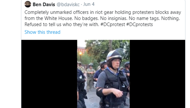The width and height of the screenshot is (190, 108).
Task: Play the embedded protest video
Action: (x=103, y=74)
